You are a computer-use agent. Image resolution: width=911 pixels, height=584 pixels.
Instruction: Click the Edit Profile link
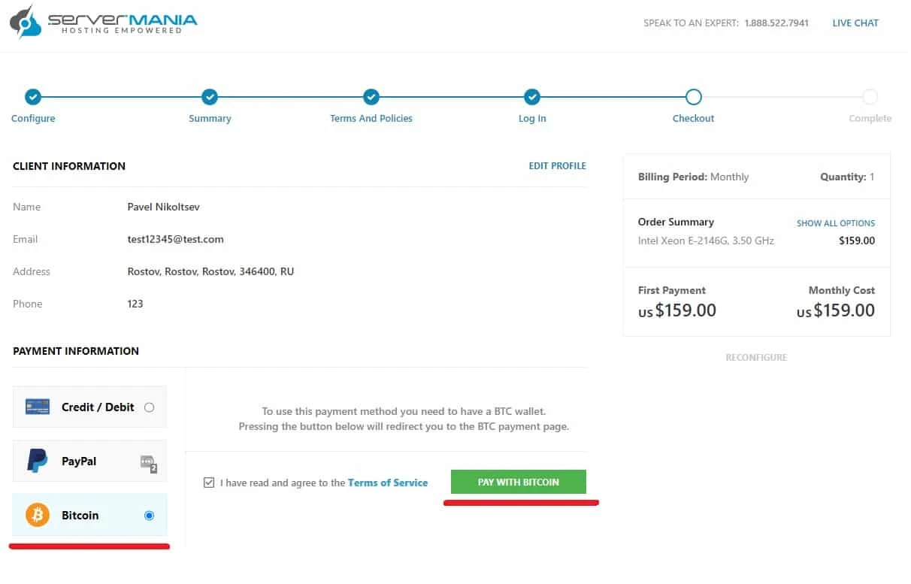[x=558, y=166]
